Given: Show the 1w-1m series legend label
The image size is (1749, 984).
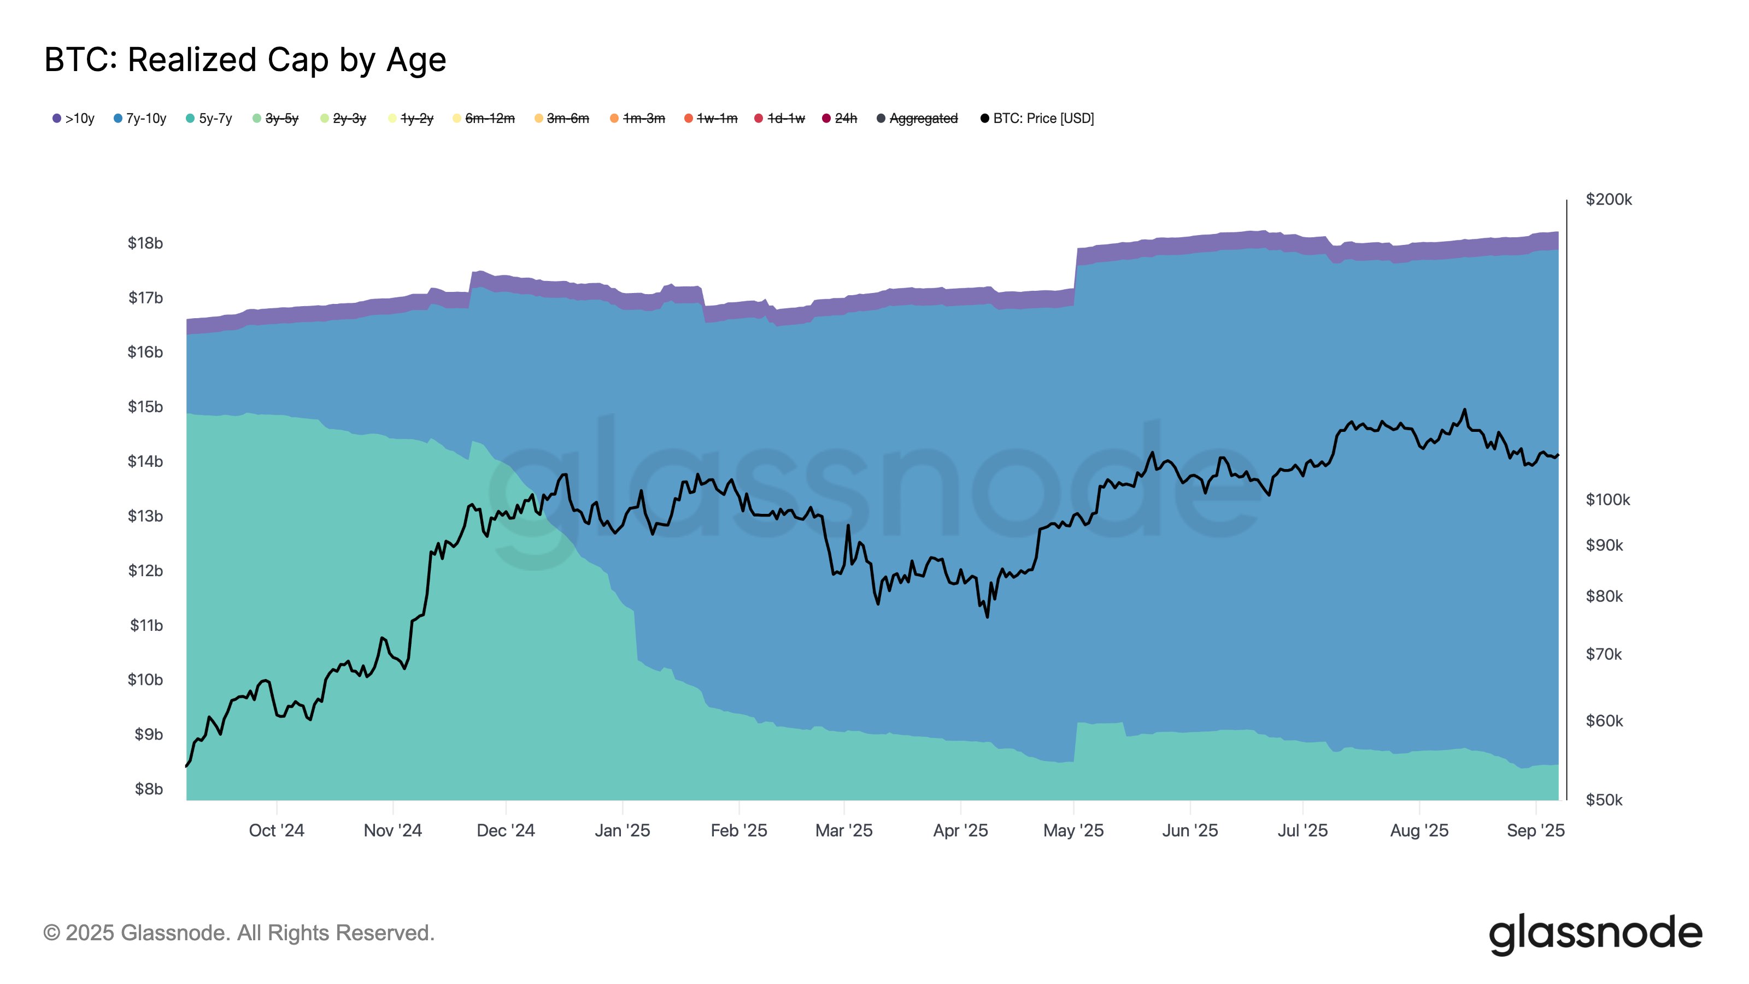Looking at the screenshot, I should [717, 119].
